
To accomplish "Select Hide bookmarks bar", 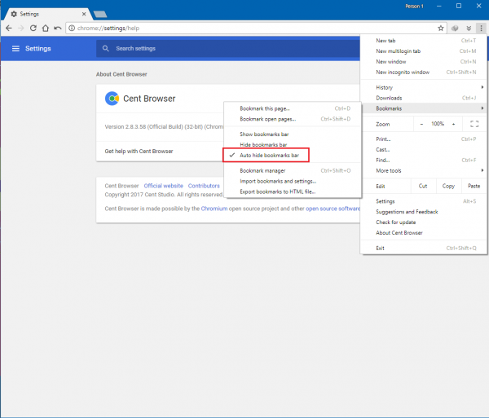I will point(293,145).
